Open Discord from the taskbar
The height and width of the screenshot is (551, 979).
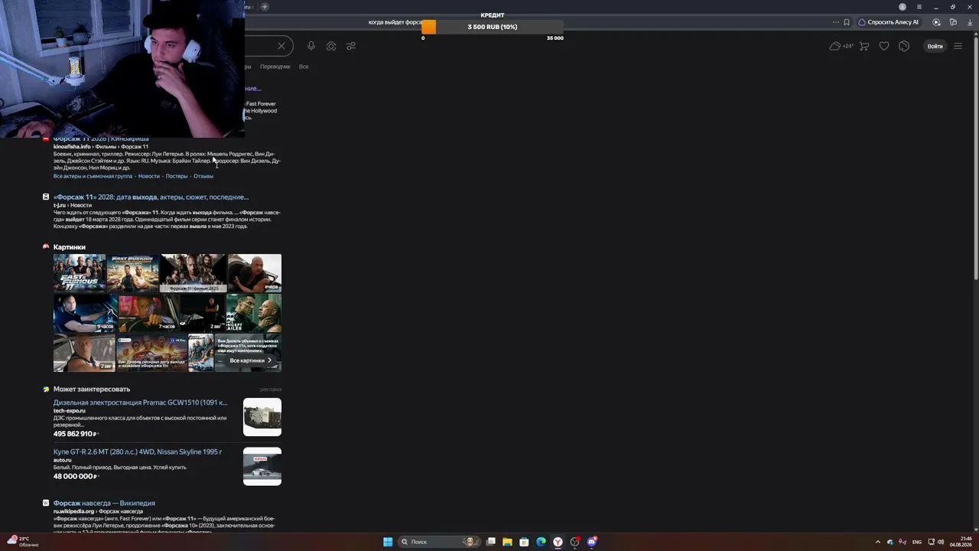coord(592,542)
